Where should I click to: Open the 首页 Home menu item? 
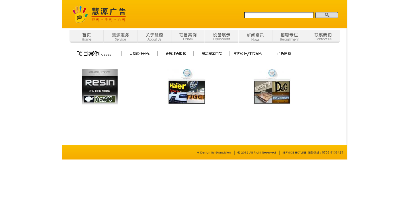[87, 37]
